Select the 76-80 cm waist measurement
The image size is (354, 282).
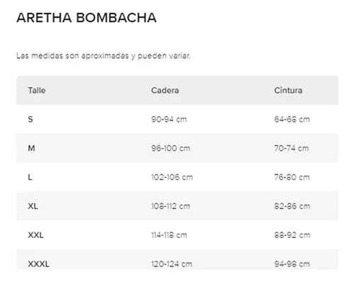292,177
